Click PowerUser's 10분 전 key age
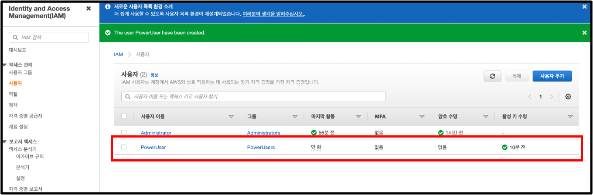 [518, 148]
